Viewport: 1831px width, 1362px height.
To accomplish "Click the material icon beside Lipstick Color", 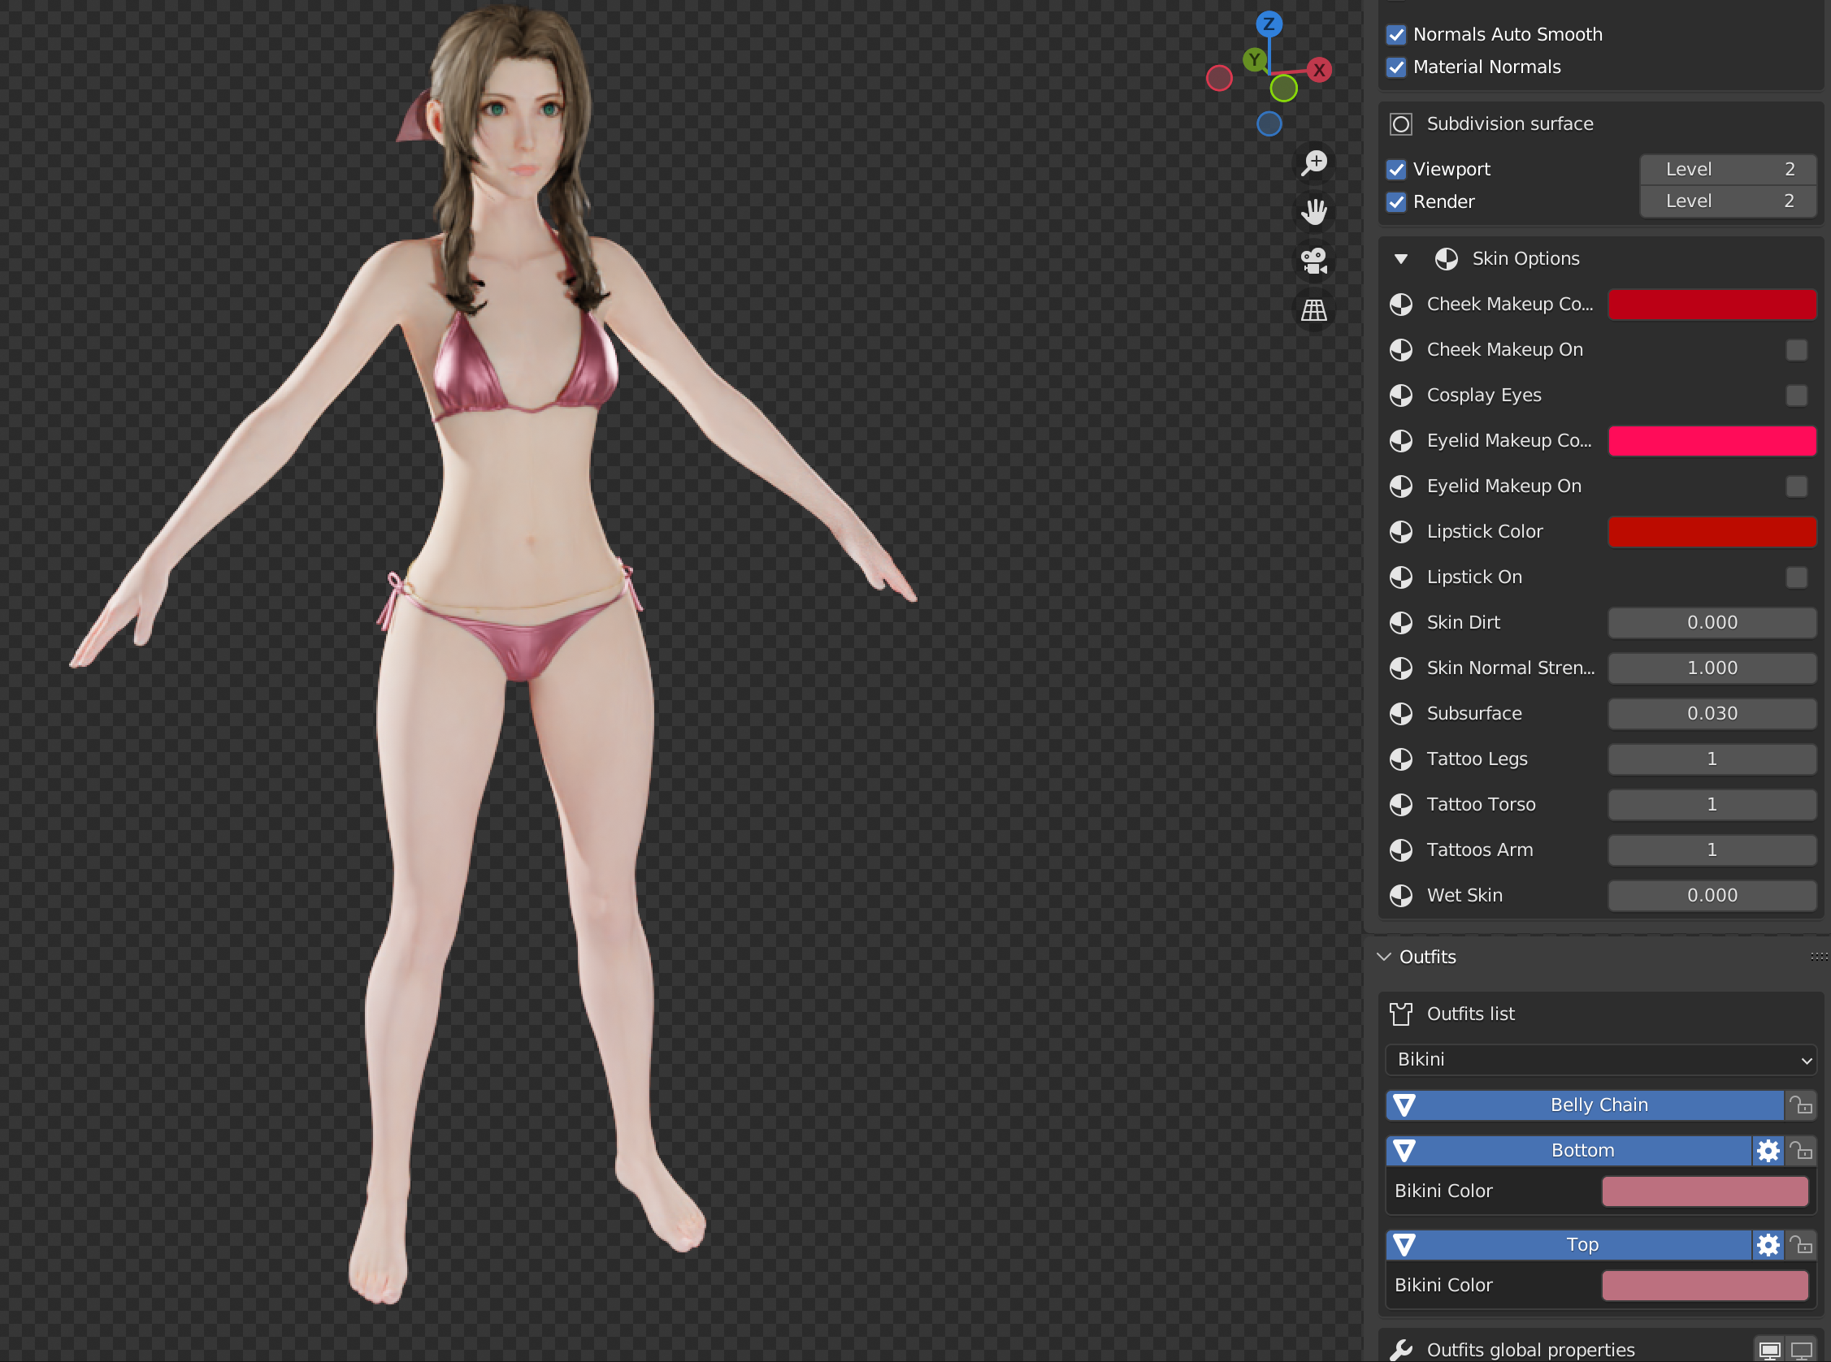I will pos(1400,532).
